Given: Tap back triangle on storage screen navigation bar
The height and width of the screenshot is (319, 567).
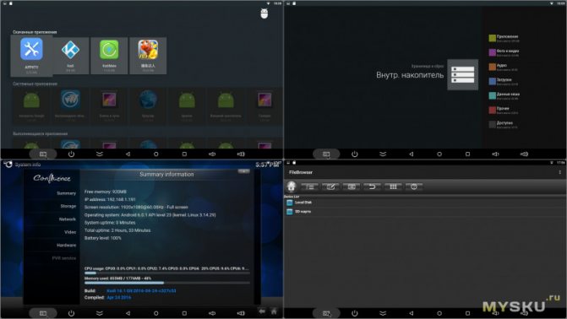Looking at the screenshot, I should [412, 154].
